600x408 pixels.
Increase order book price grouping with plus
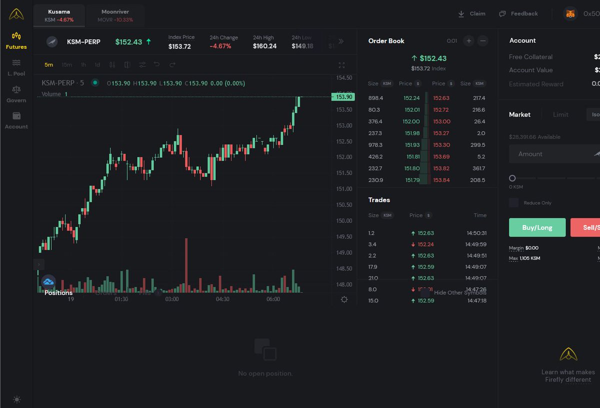468,41
